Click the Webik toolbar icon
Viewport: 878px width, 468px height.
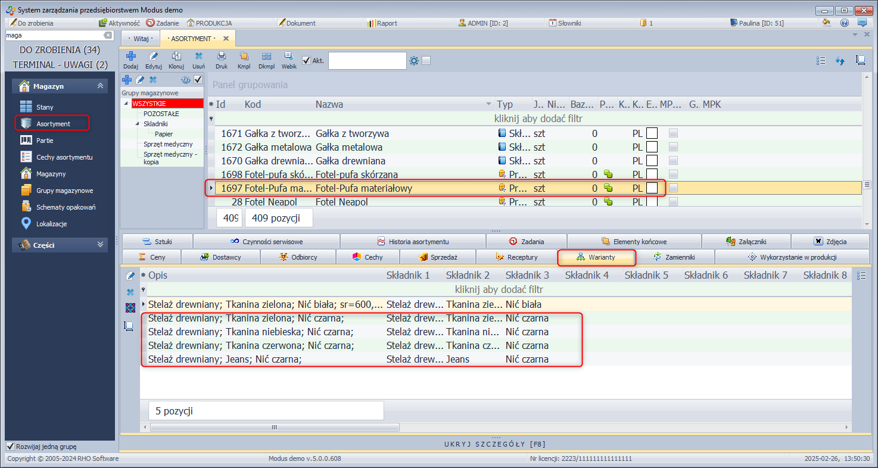click(289, 57)
